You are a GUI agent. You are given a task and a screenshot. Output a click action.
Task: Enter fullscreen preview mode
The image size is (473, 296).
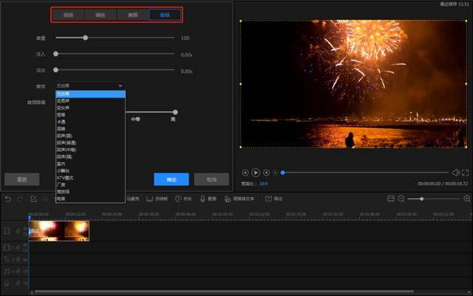[466, 172]
